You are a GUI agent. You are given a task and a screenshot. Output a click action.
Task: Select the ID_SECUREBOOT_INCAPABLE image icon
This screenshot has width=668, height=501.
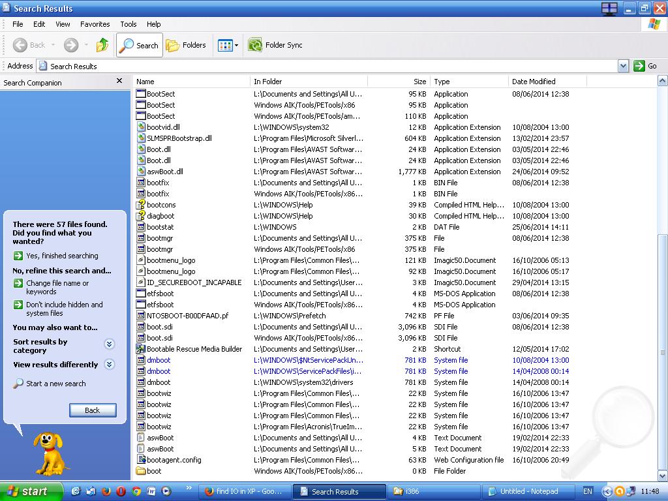141,282
